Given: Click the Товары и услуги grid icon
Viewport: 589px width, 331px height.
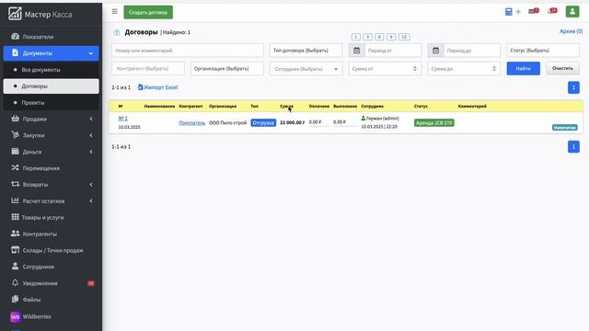Looking at the screenshot, I should click(15, 217).
